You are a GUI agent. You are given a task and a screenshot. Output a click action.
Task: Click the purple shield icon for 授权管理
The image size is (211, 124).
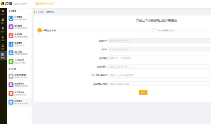pyautogui.click(x=11, y=27)
